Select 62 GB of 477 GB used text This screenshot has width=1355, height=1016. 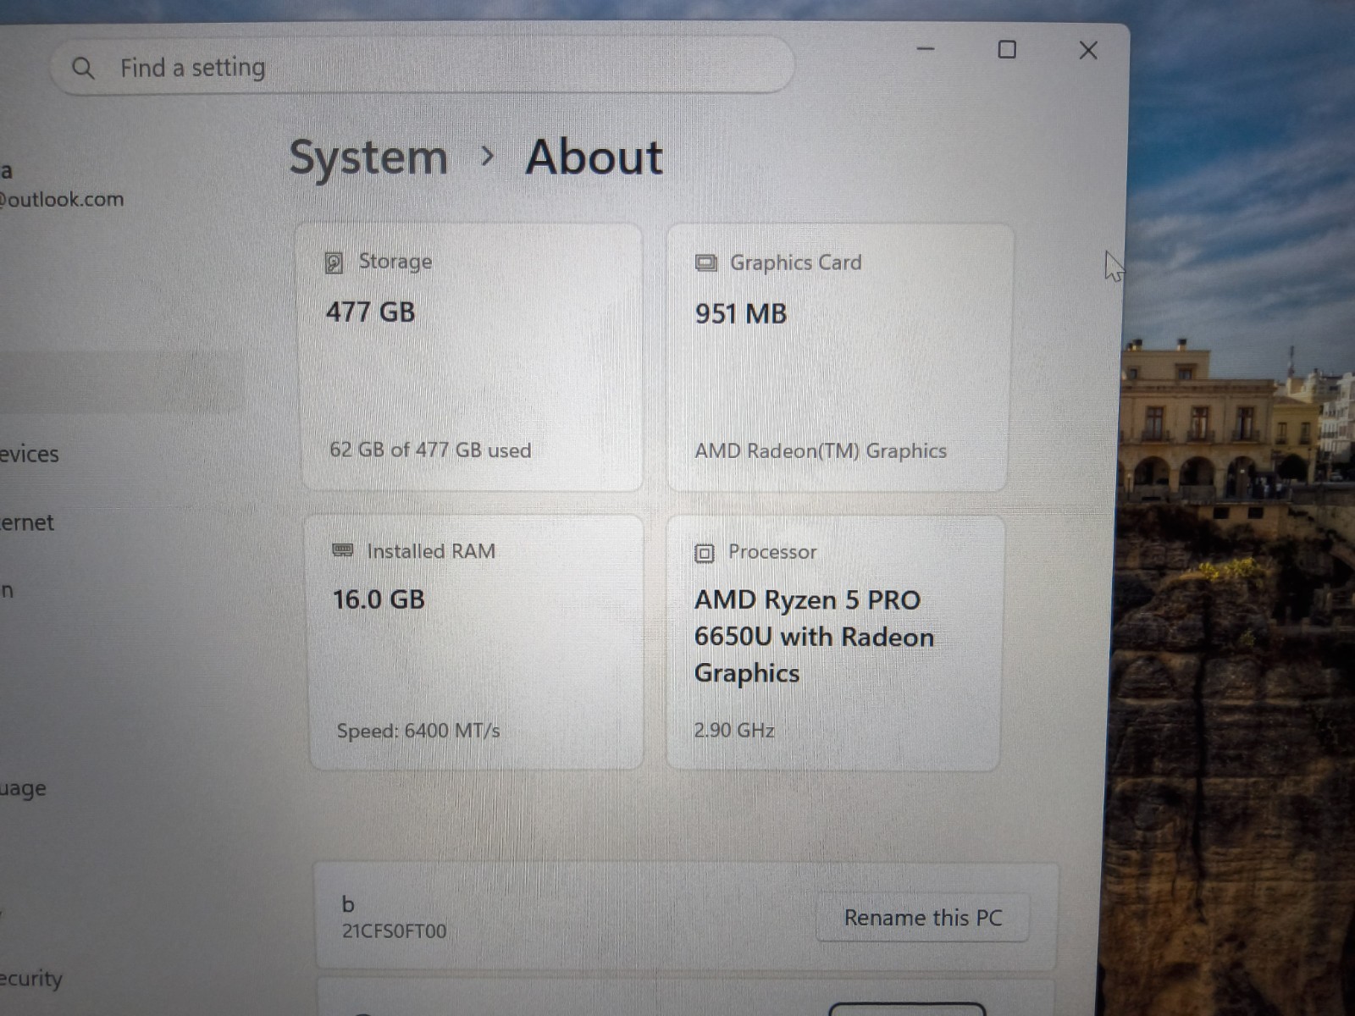(430, 450)
